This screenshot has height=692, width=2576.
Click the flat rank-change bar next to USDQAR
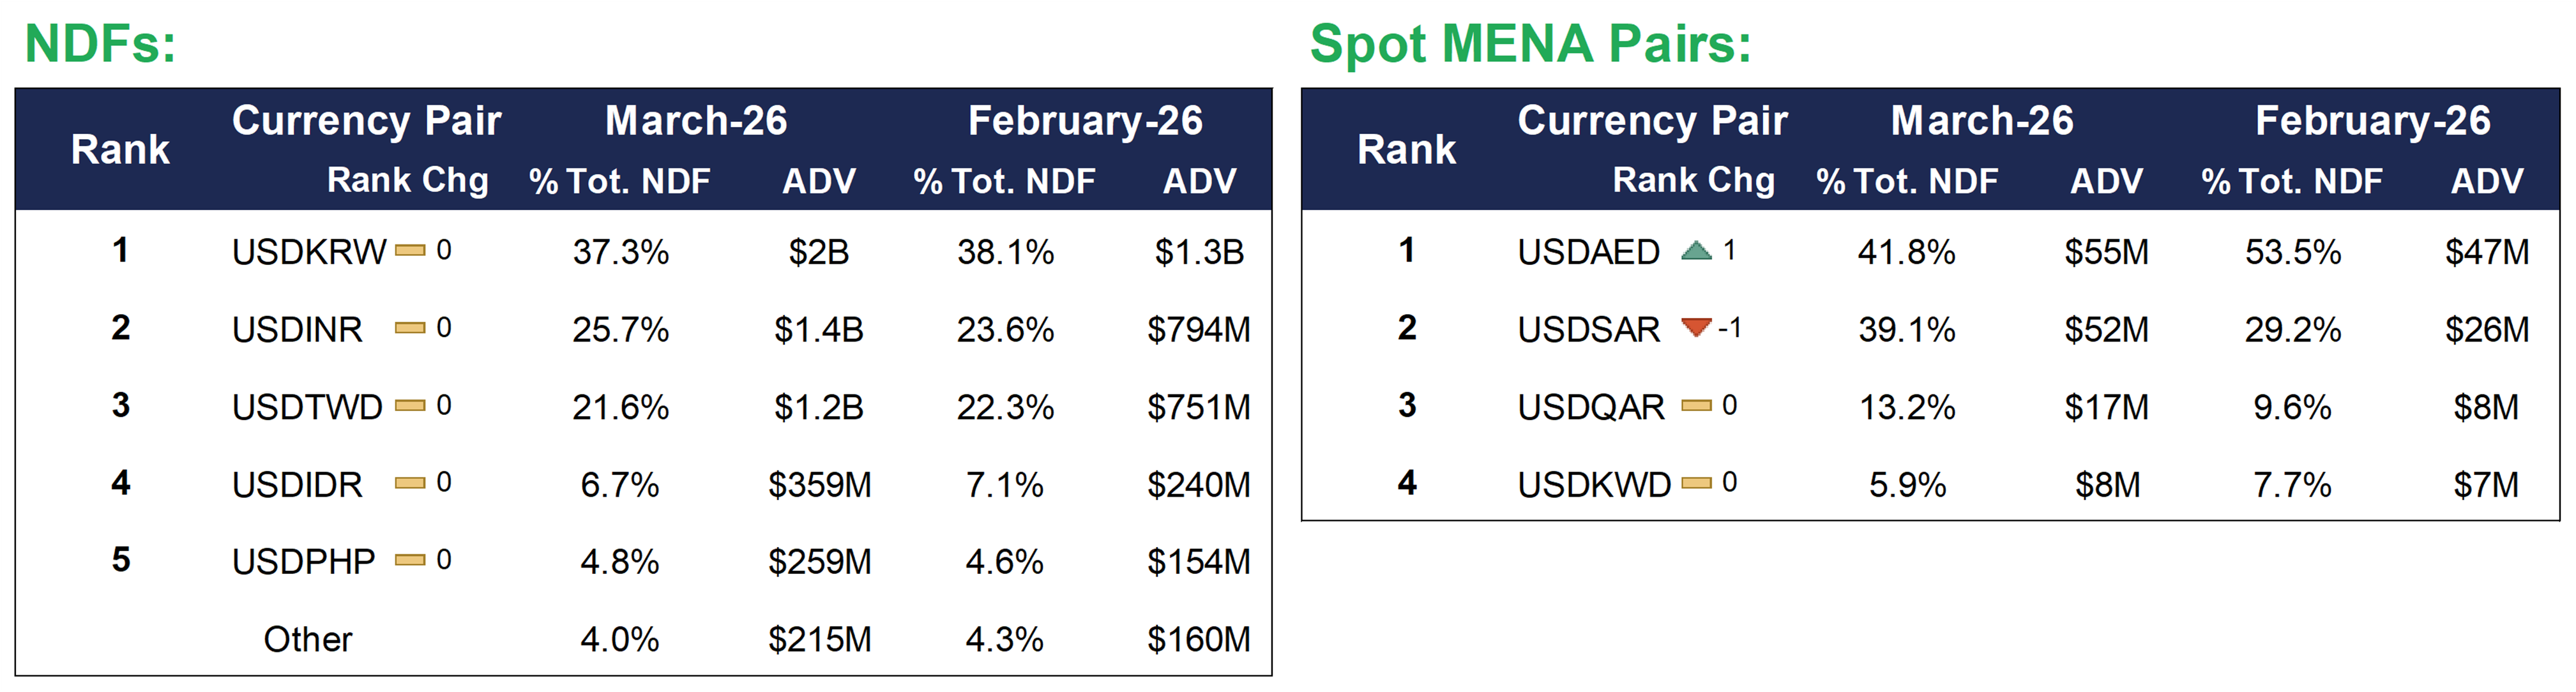click(1696, 406)
